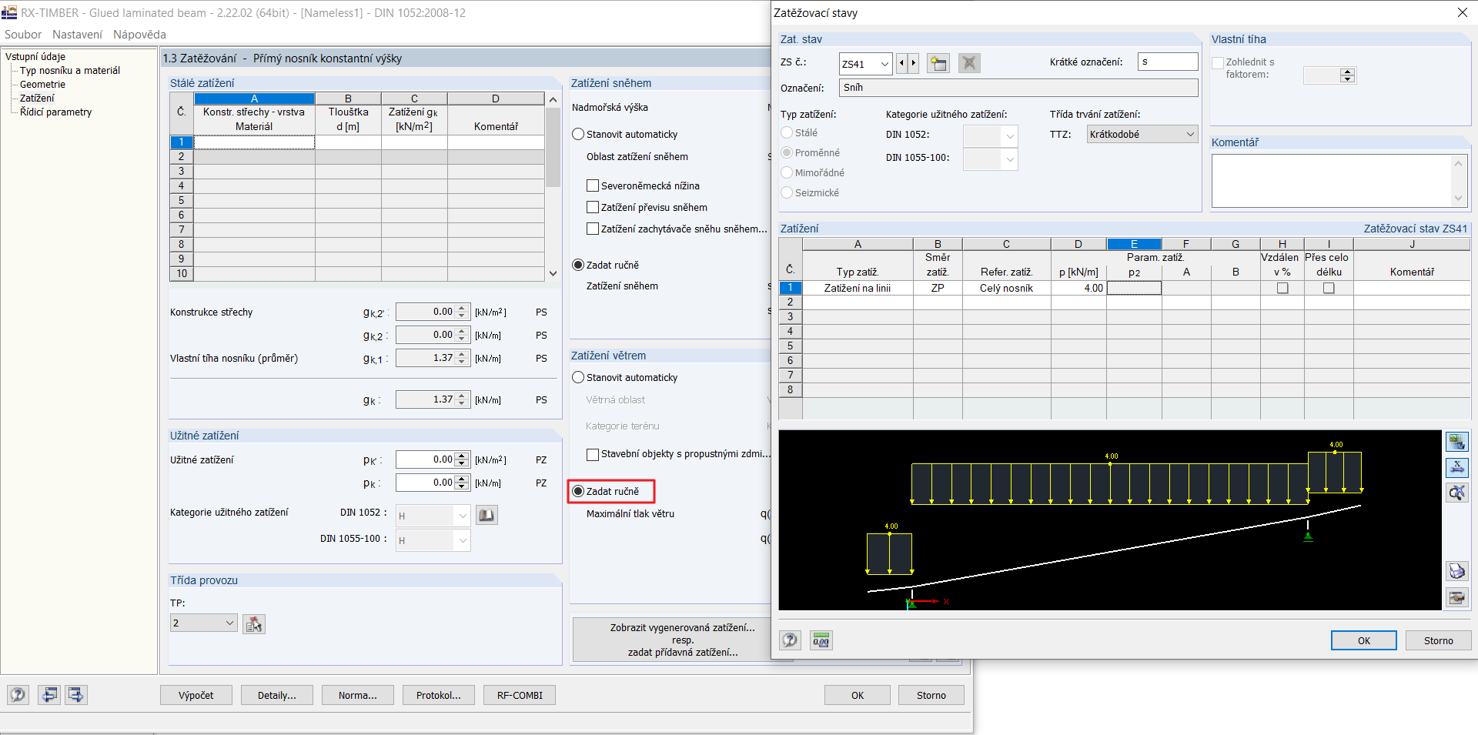
Task: Toggle the load values display icon beside the graphic
Action: [x=1456, y=442]
